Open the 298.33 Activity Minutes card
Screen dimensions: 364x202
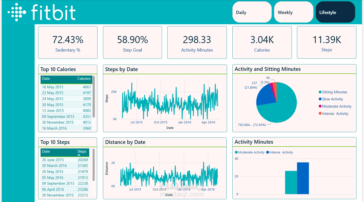point(197,43)
